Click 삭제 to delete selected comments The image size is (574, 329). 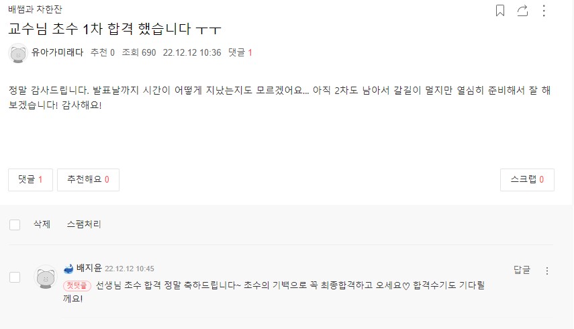click(x=42, y=224)
